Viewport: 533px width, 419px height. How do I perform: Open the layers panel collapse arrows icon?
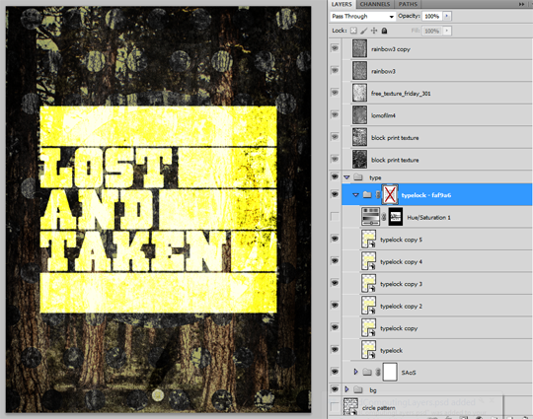pyautogui.click(x=521, y=4)
